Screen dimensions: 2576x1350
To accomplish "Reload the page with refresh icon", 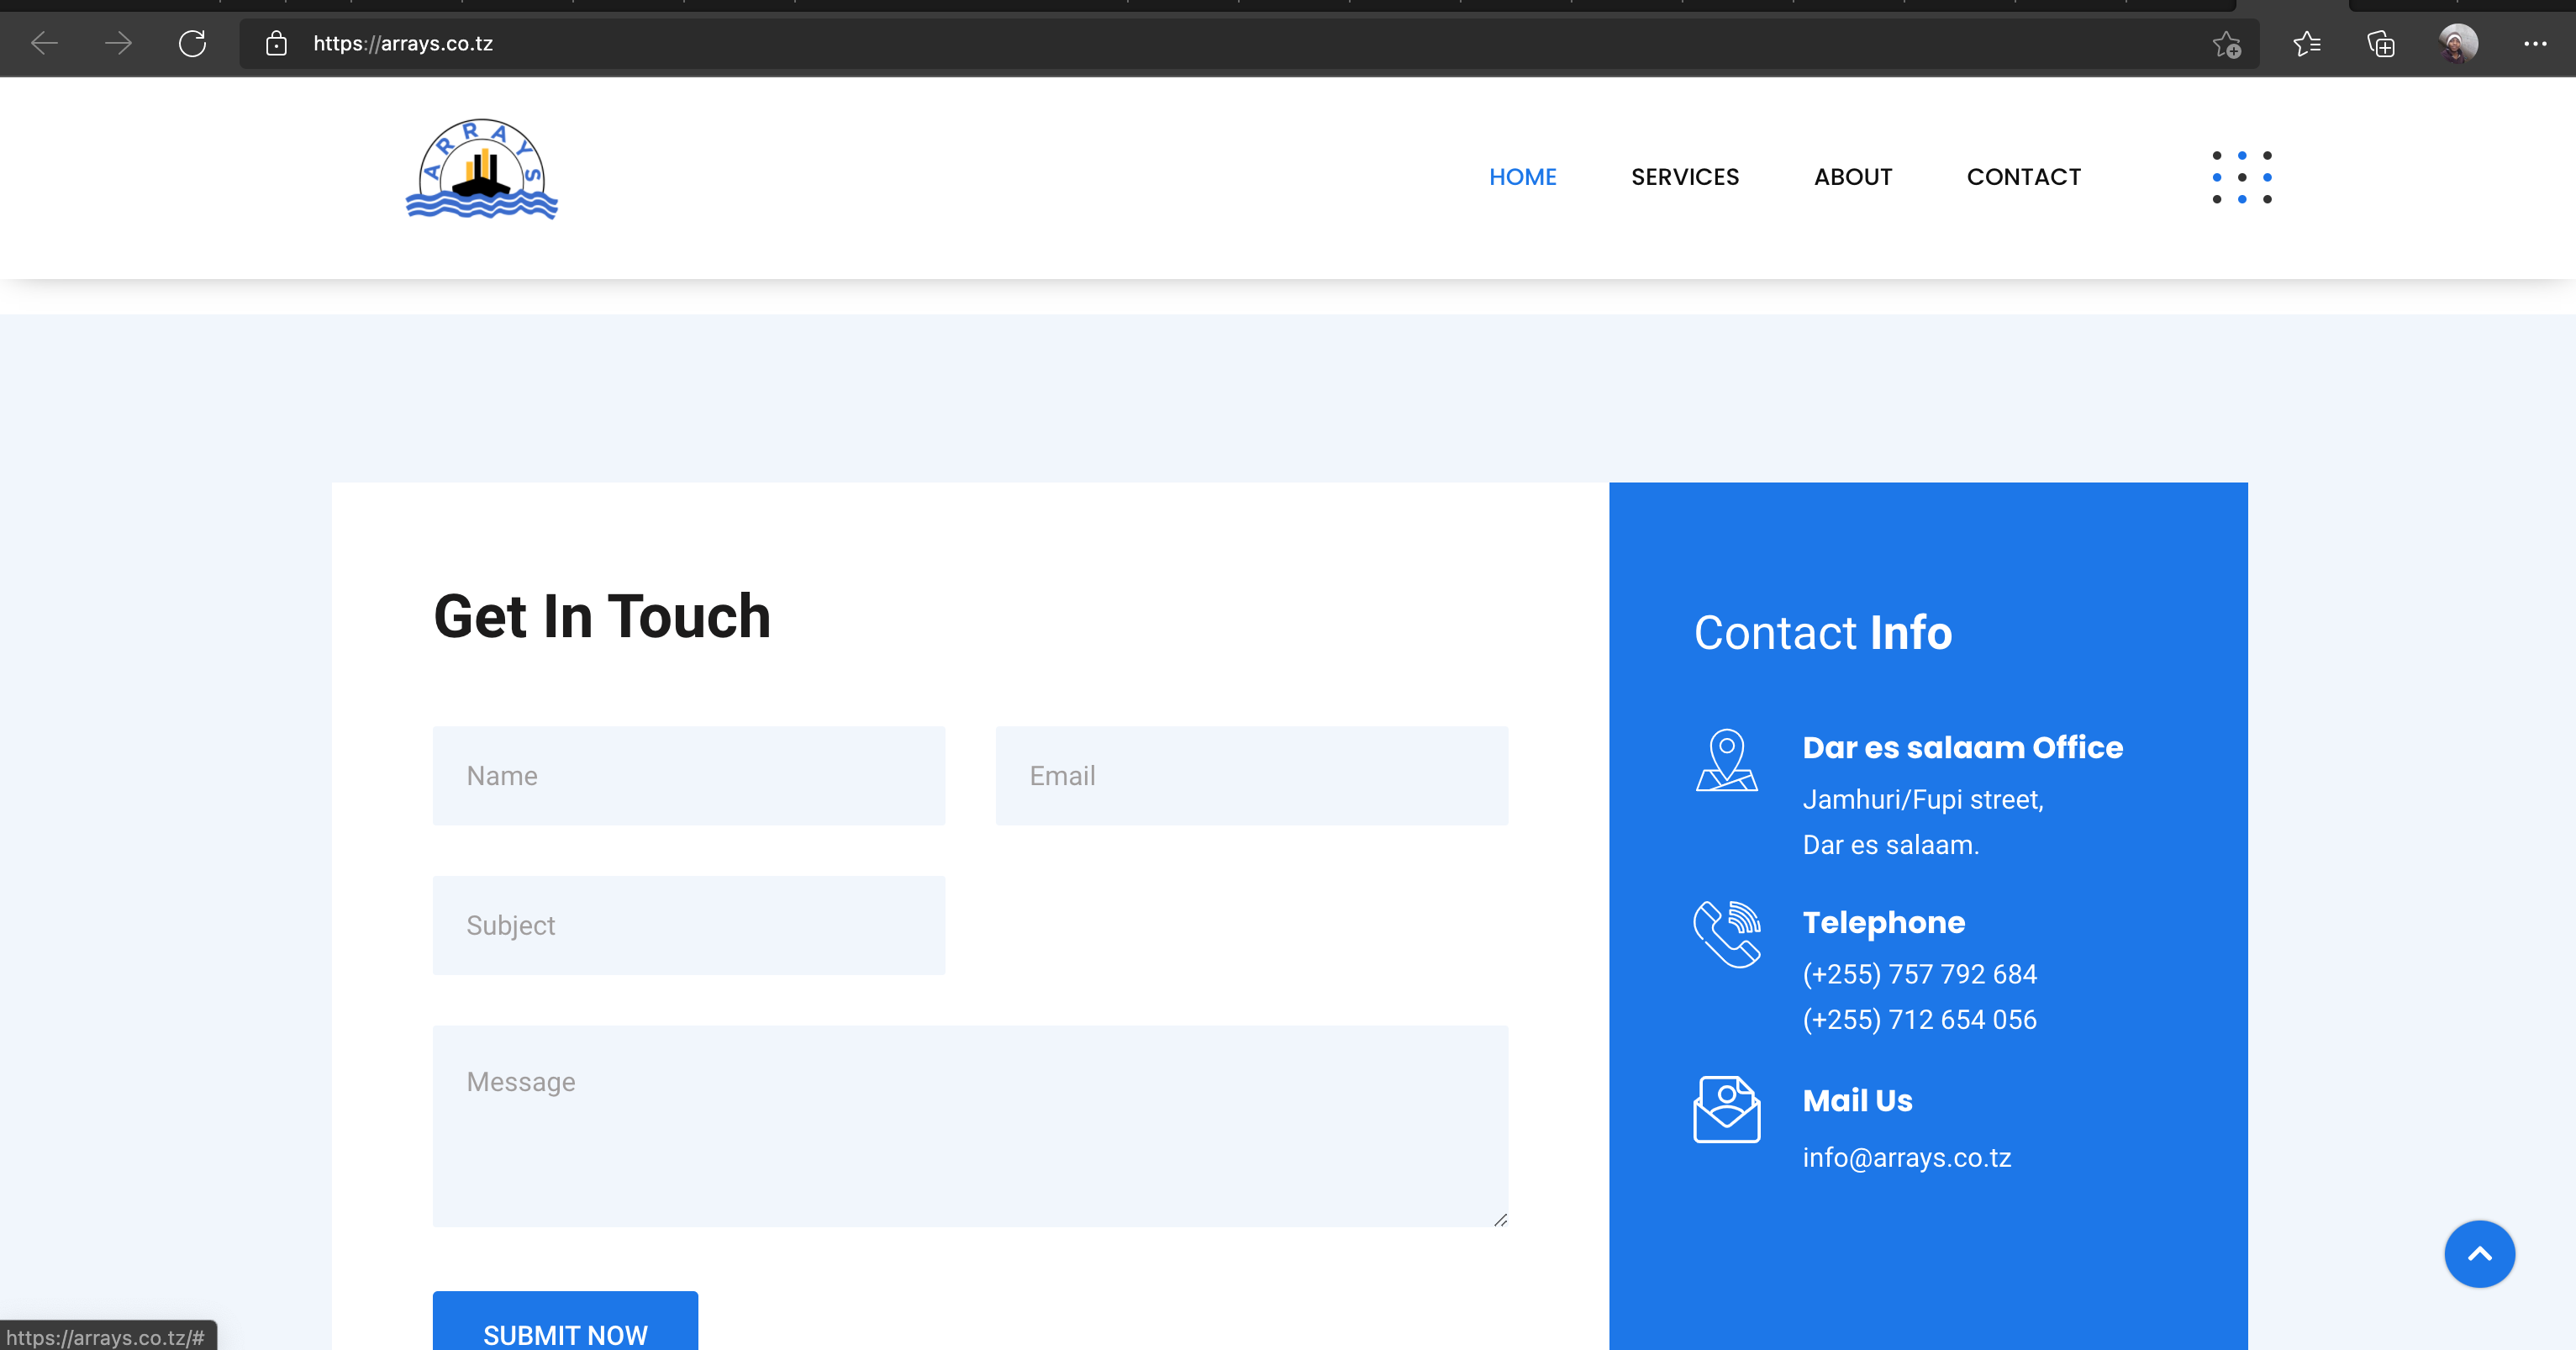I will [192, 43].
